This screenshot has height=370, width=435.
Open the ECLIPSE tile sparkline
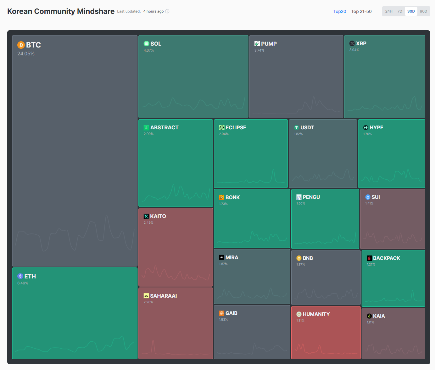pyautogui.click(x=251, y=176)
